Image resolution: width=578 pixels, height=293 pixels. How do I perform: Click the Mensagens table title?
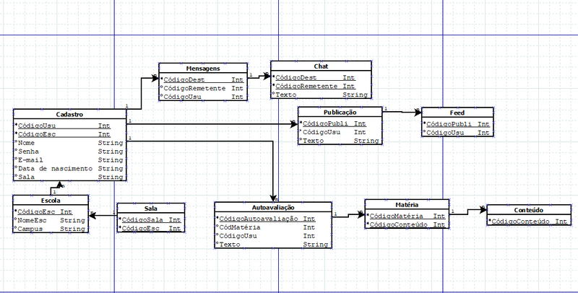point(202,67)
